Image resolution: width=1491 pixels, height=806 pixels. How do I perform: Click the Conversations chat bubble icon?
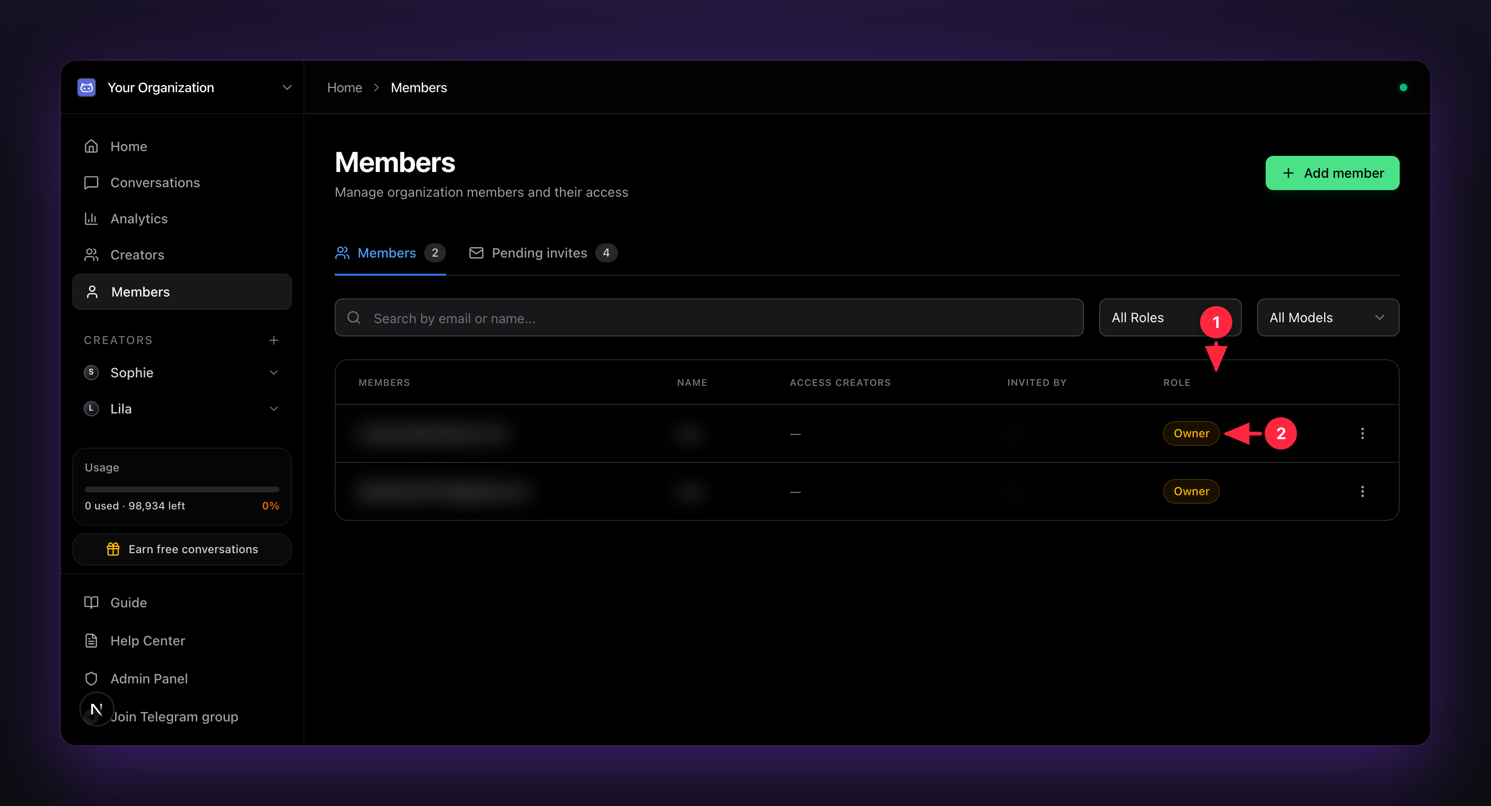(91, 182)
